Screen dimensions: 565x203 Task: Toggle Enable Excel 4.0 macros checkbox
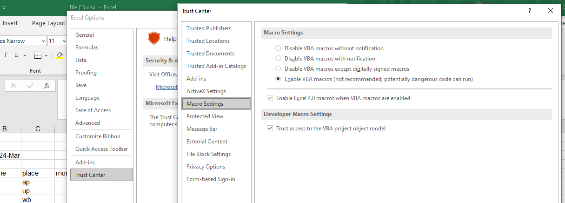270,98
